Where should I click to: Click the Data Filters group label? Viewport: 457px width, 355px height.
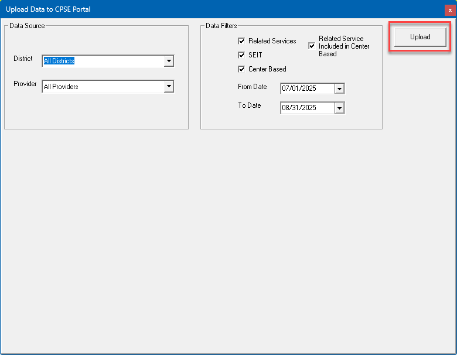221,26
